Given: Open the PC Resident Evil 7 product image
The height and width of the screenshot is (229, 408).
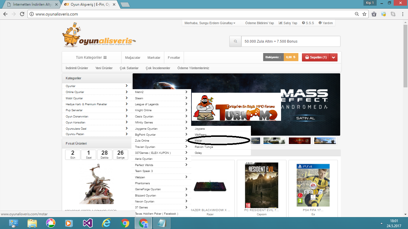Looking at the screenshot, I should [x=262, y=185].
